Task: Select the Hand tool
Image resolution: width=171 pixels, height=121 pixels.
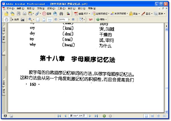Action: click(x=7, y=20)
